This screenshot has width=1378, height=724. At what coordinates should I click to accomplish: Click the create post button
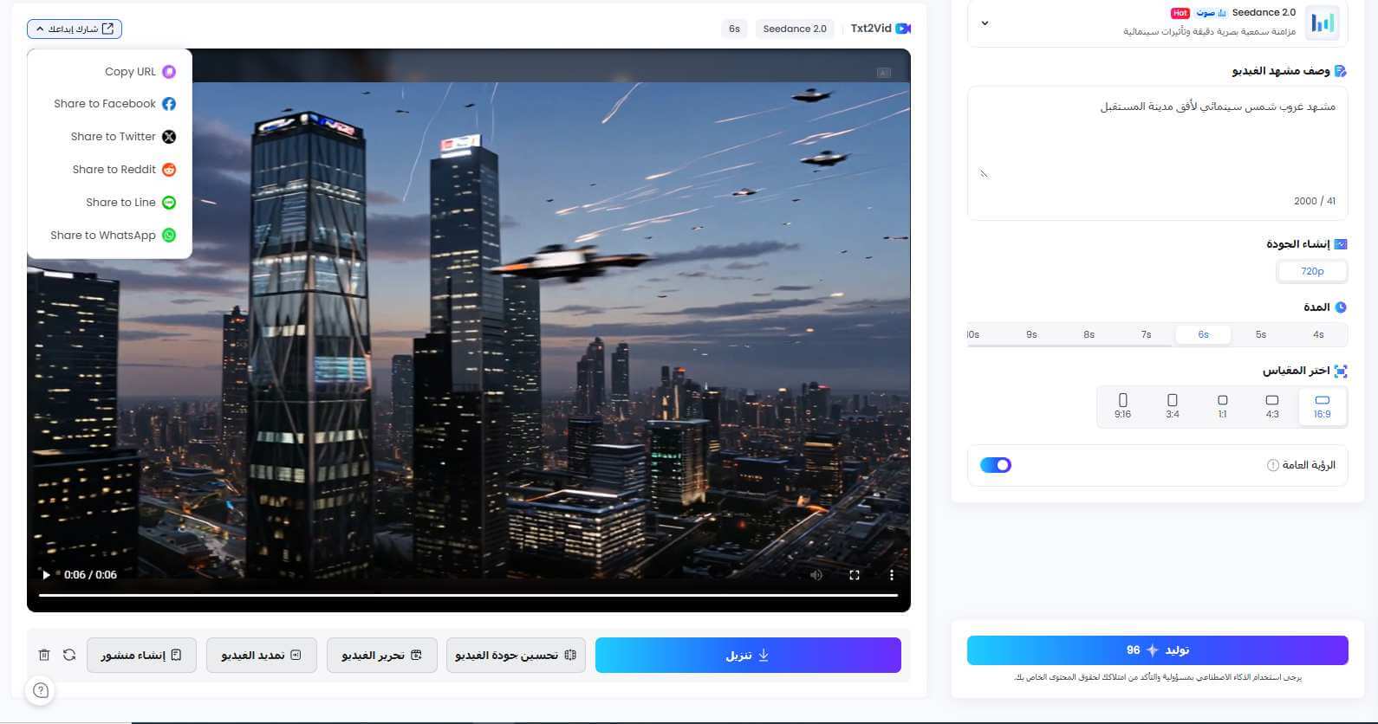[x=141, y=656]
